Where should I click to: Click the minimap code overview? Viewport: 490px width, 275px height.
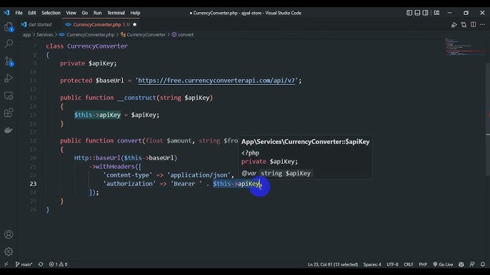tap(465, 47)
